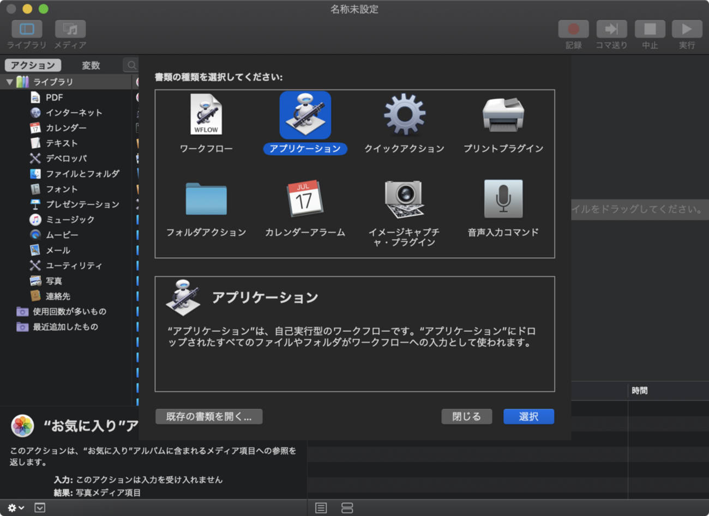Click the アプリケーション robot icon

(x=305, y=115)
